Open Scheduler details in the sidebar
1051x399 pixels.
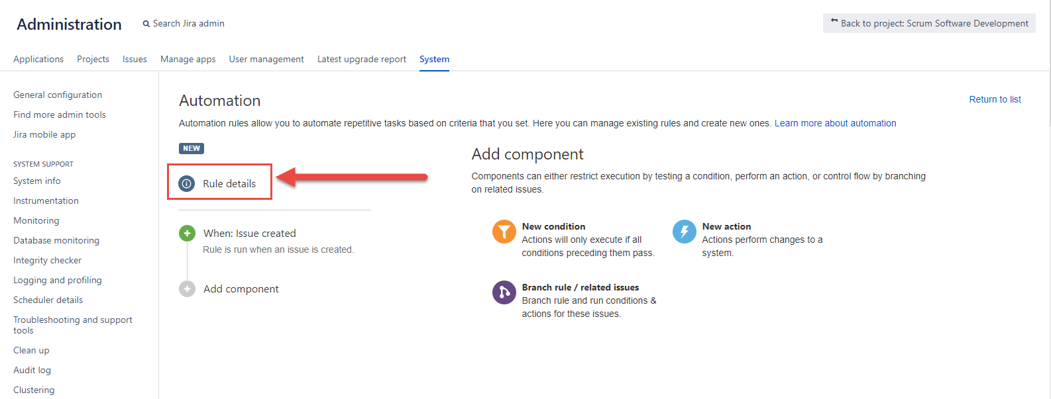tap(48, 300)
